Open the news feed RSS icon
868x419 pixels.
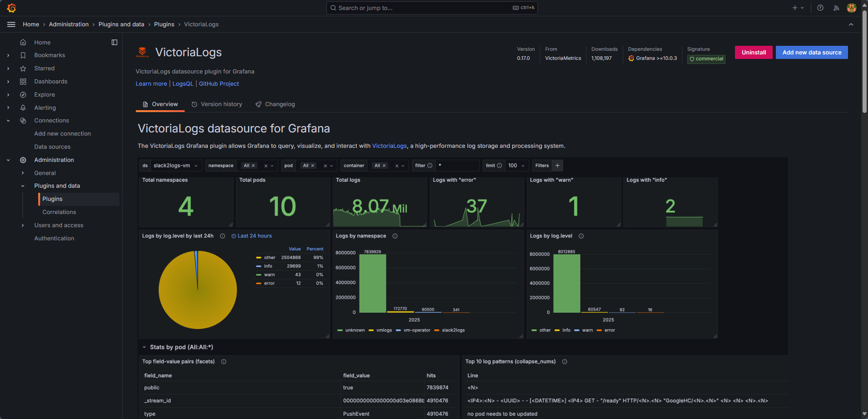tap(836, 8)
